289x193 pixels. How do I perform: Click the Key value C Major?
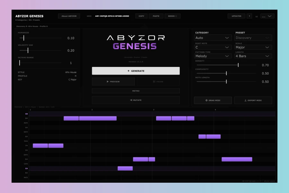click(x=73, y=79)
